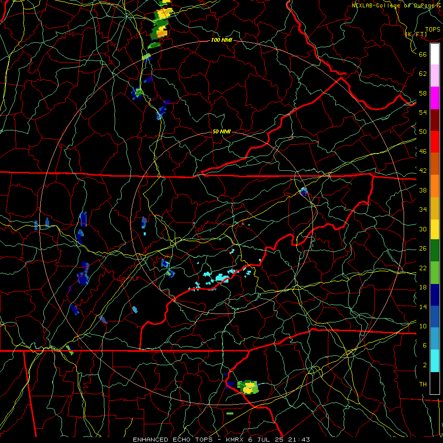Click the 42 value on the legend scale
443x443 pixels.
423,171
